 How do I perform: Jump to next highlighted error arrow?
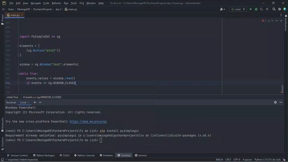pyautogui.click(x=281, y=21)
